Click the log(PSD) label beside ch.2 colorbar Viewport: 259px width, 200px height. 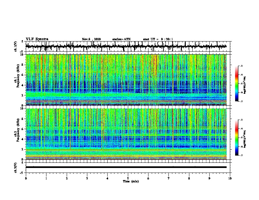pyautogui.click(x=245, y=139)
